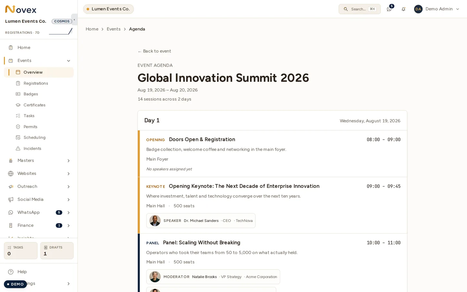Click Dr. Michael Sanders speaker photo
The width and height of the screenshot is (467, 292).
pyautogui.click(x=155, y=221)
